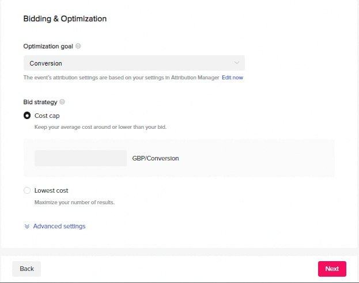The width and height of the screenshot is (359, 283).
Task: Select the Lowest cost radio button
Action: coord(27,190)
